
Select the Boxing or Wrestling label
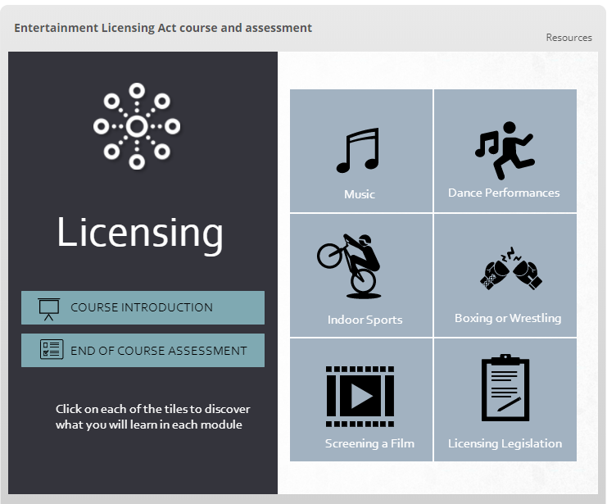pos(508,318)
